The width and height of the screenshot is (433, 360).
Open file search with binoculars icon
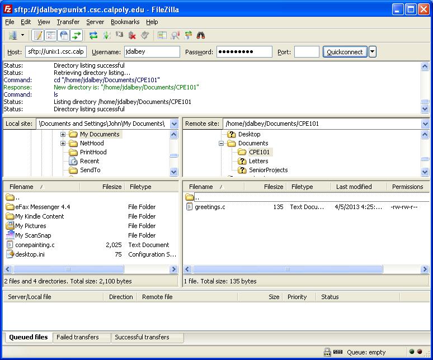(201, 35)
